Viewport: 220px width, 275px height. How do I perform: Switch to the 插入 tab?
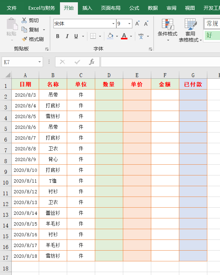tap(87, 8)
